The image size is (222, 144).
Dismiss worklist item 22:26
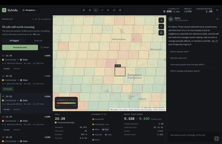(x=17, y=68)
